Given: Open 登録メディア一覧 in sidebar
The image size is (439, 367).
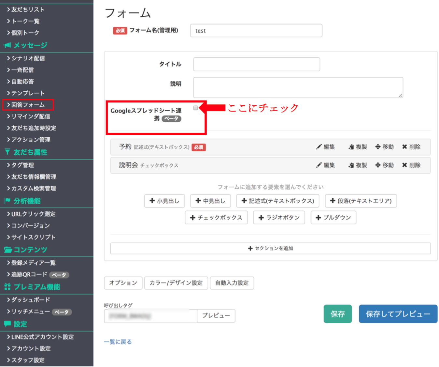Looking at the screenshot, I should click(x=34, y=263).
